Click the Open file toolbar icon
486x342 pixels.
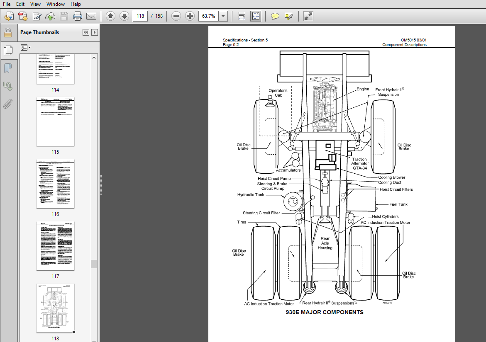tap(9, 16)
